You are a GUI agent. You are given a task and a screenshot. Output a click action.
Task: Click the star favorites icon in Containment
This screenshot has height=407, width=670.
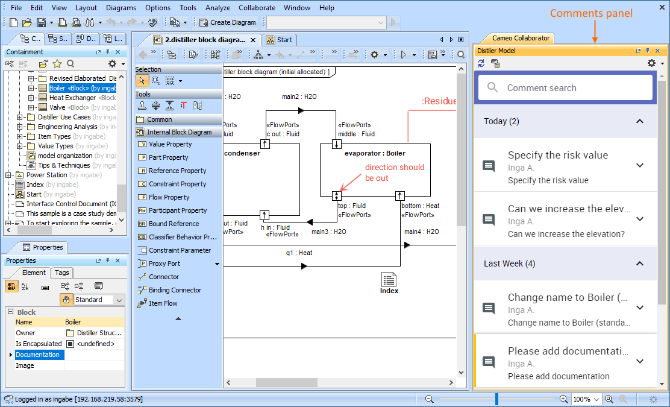tap(57, 64)
